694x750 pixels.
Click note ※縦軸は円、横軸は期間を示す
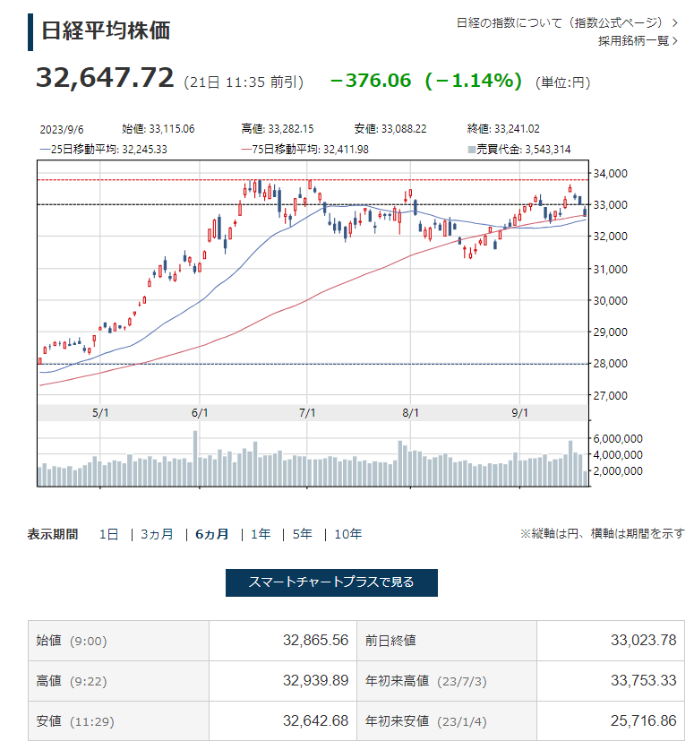point(603,533)
